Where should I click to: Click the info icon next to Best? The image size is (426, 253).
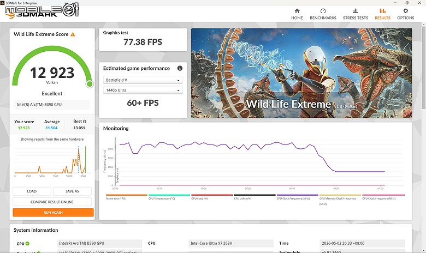click(x=85, y=122)
